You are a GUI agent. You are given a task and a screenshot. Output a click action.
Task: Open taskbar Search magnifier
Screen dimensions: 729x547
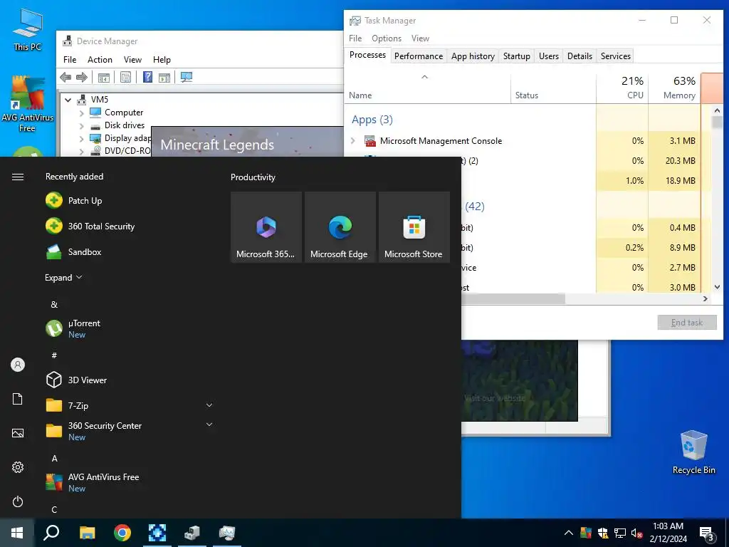pyautogui.click(x=51, y=533)
